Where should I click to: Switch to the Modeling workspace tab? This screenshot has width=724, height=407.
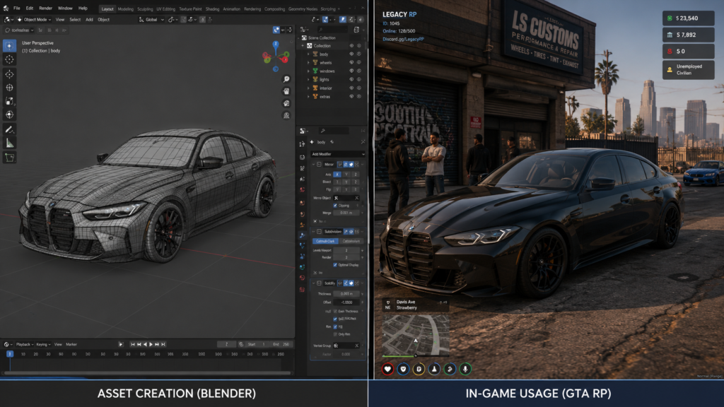click(126, 8)
